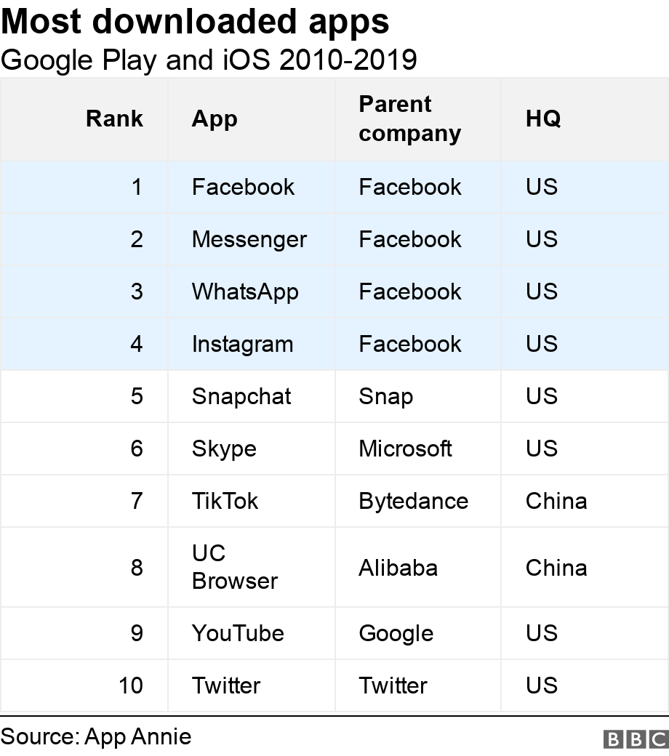Select the YouTube app cell
This screenshot has width=669, height=756.
pos(237,633)
